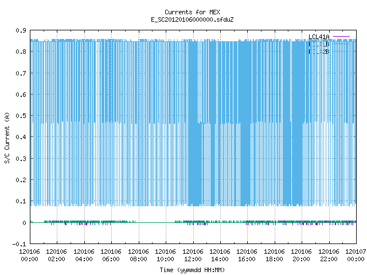Click the "S/C Current (A)" y-axis label
The height and width of the screenshot is (275, 367).
pos(7,137)
